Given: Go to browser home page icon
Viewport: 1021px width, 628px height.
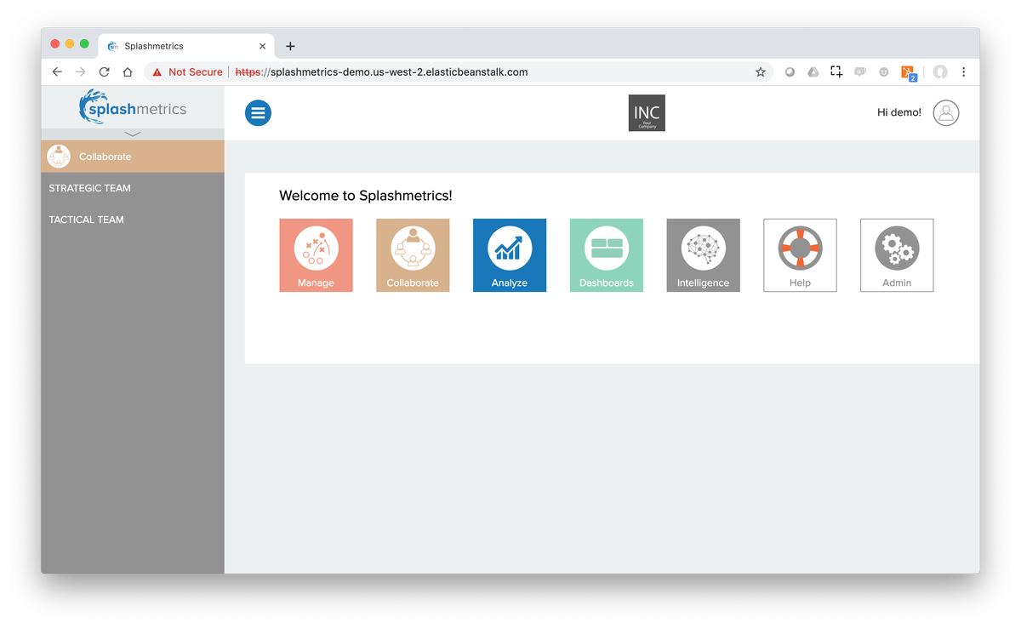Looking at the screenshot, I should pyautogui.click(x=128, y=72).
